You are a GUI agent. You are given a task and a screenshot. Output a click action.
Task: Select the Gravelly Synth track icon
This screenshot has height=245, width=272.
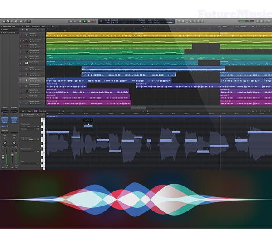coord(26,52)
